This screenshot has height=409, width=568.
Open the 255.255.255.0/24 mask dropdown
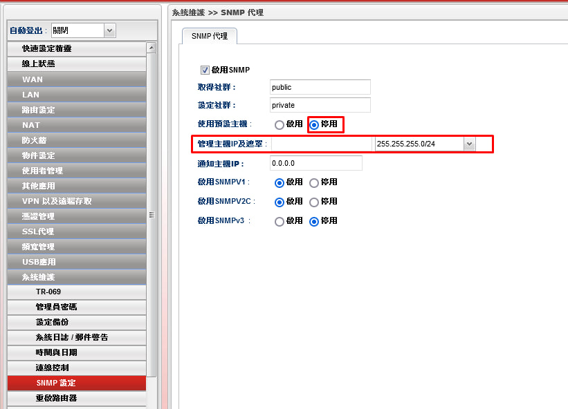(x=469, y=144)
